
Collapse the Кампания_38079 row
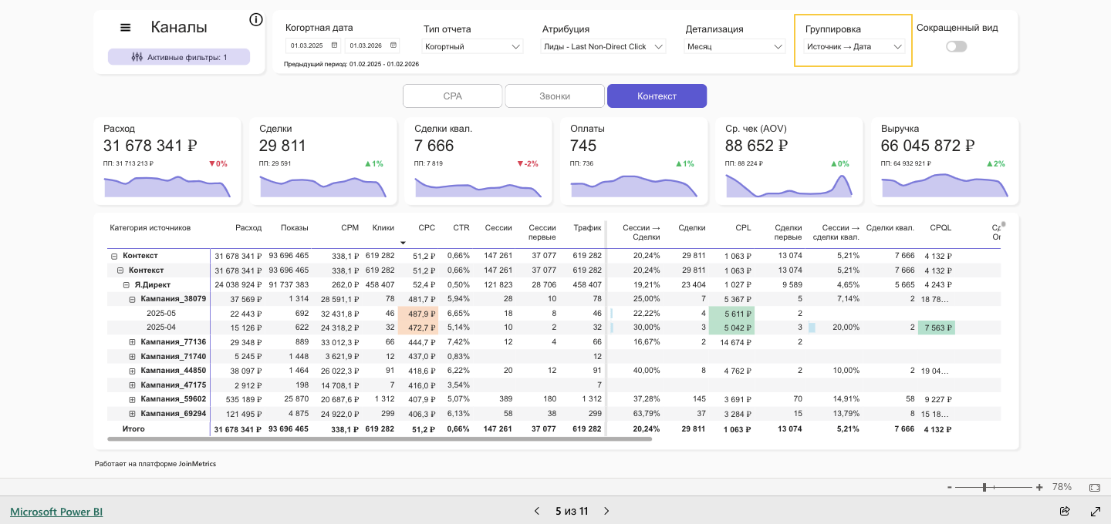(x=132, y=299)
